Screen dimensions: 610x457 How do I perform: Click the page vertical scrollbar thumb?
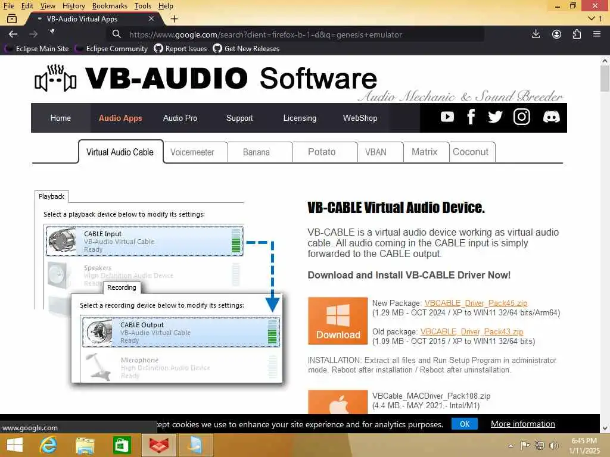(x=605, y=79)
